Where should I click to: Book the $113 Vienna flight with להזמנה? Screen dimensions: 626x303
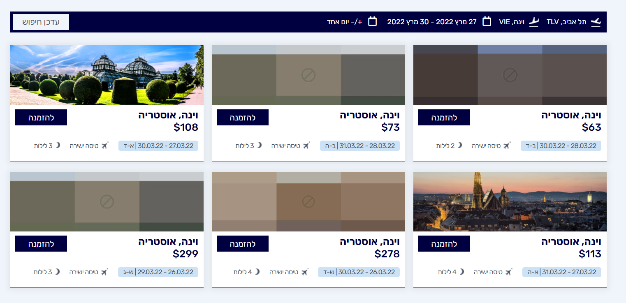(x=444, y=244)
